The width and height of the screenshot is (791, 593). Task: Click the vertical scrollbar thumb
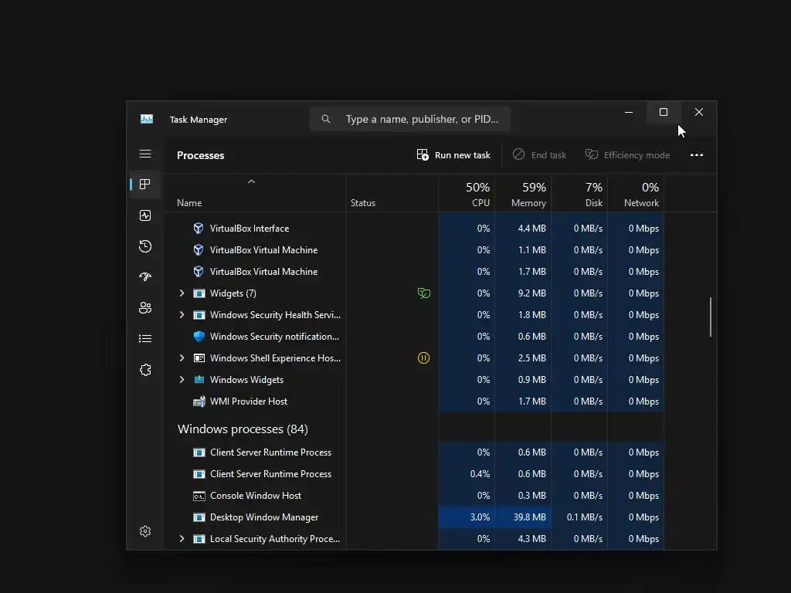coord(711,317)
